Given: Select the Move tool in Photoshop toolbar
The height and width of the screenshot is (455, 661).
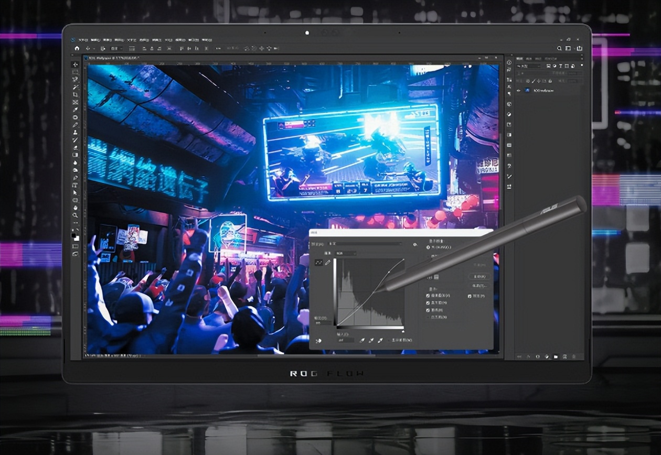Looking at the screenshot, I should pos(76,64).
